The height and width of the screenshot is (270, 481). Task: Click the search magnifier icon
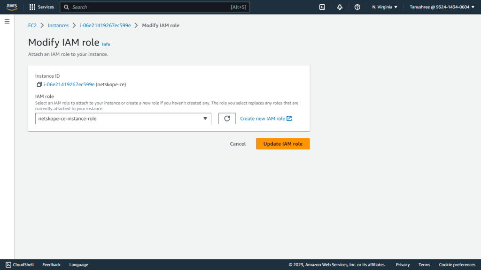coord(66,7)
